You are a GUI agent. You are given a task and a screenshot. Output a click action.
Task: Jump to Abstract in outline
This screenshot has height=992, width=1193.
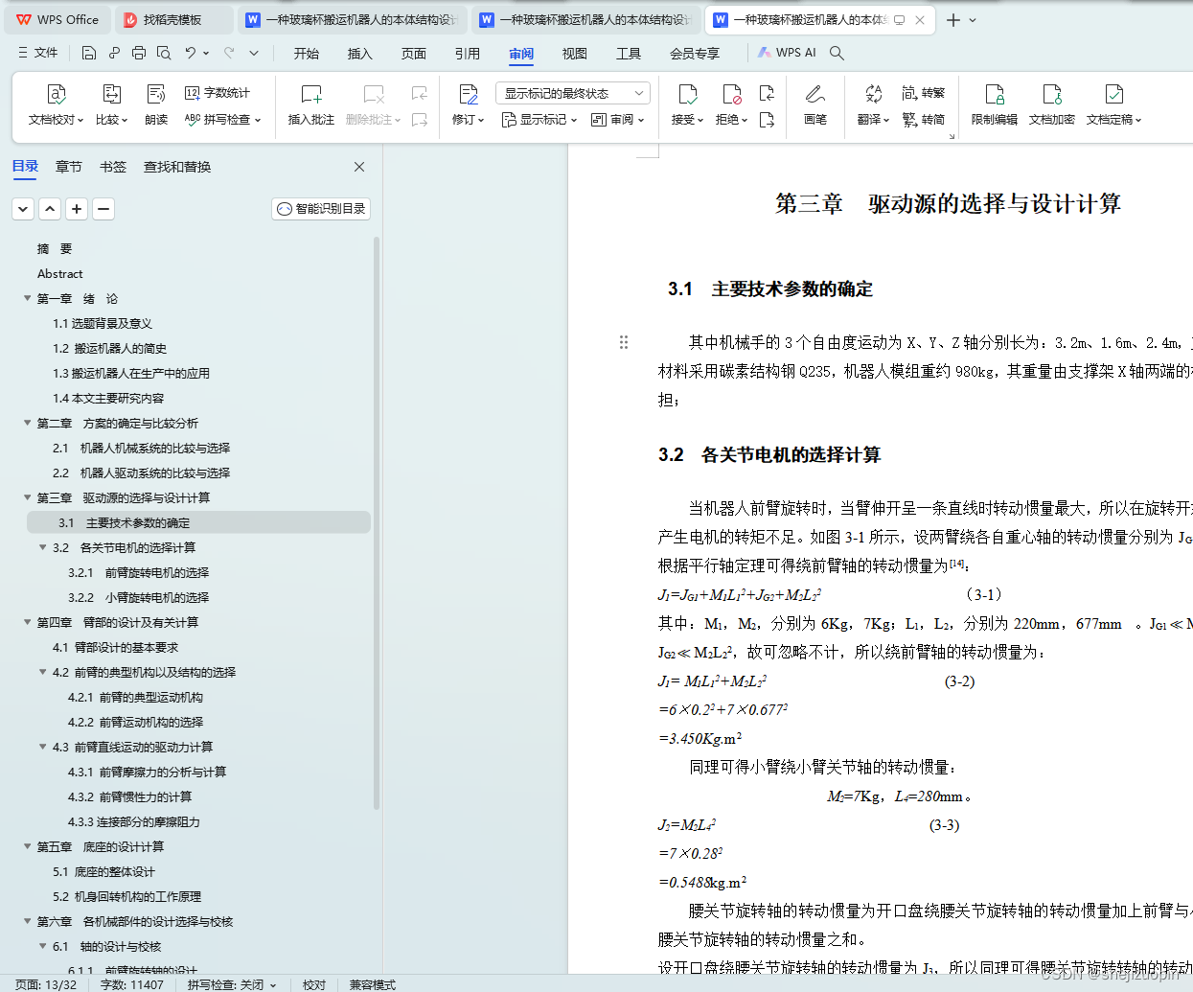[59, 273]
